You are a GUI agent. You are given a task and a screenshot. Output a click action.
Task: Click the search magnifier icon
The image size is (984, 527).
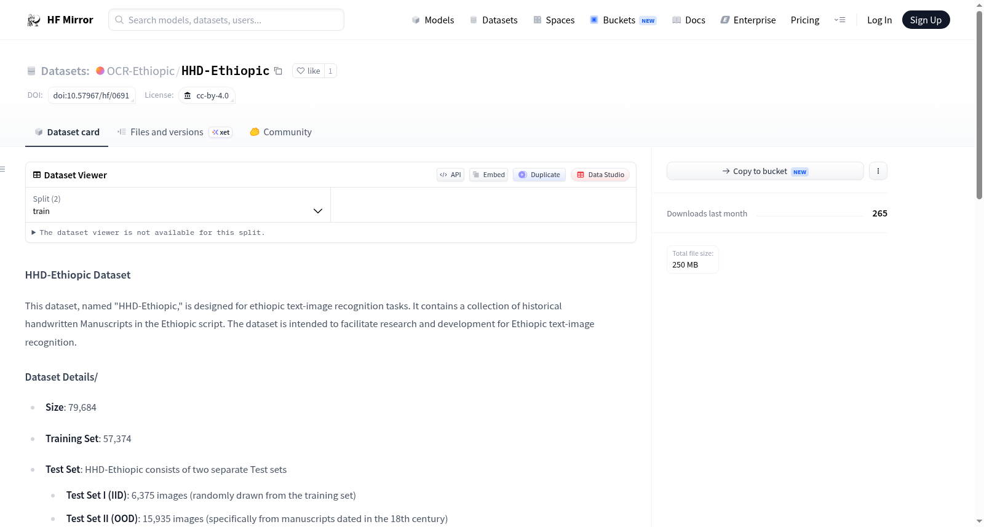click(x=119, y=20)
